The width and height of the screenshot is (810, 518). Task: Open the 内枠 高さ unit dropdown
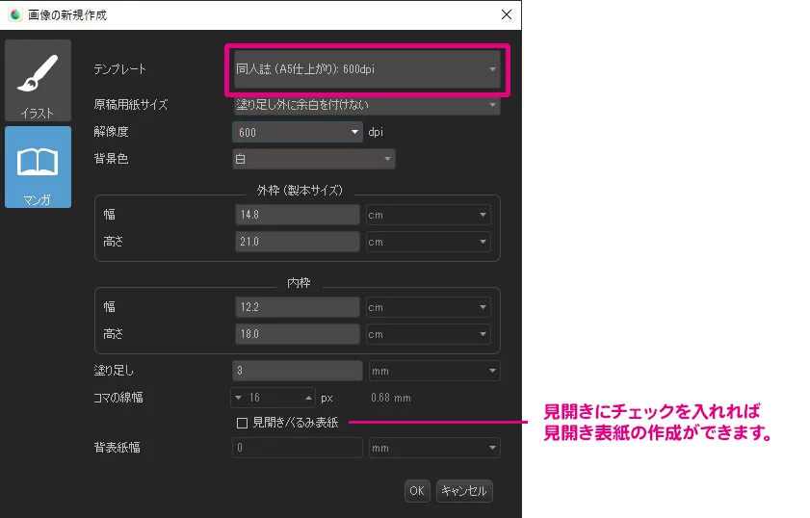coord(428,334)
